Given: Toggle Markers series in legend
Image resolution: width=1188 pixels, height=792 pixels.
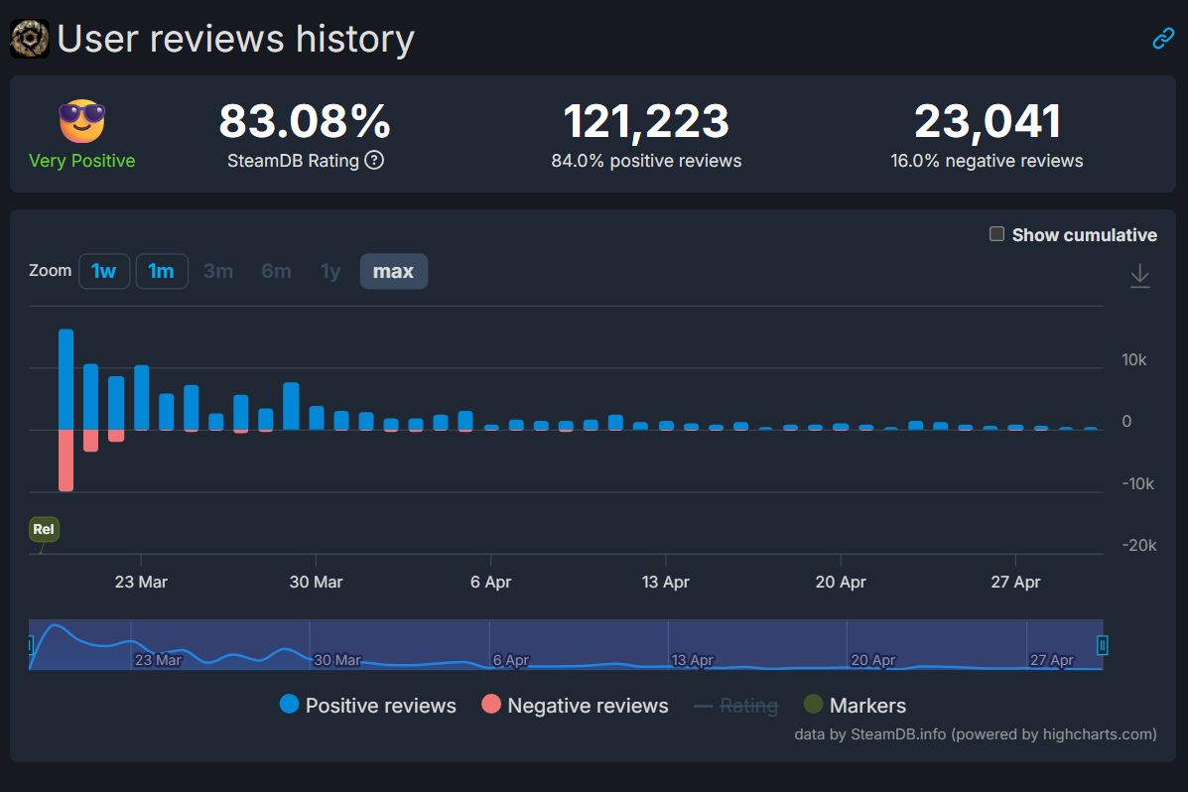Looking at the screenshot, I should click(x=855, y=706).
